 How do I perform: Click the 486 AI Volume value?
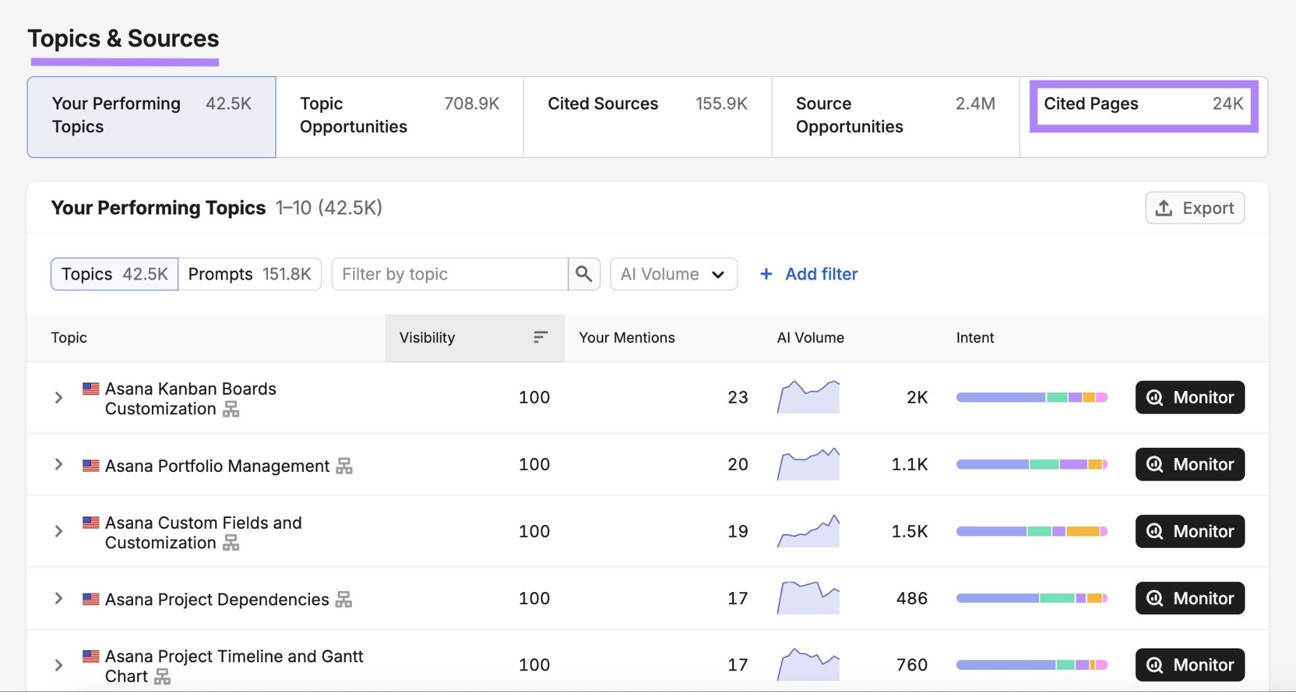(x=912, y=598)
